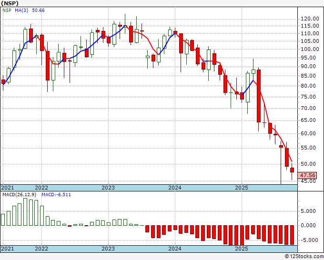Click the 110.00 price axis label
324x260 pixels.
(x=310, y=33)
